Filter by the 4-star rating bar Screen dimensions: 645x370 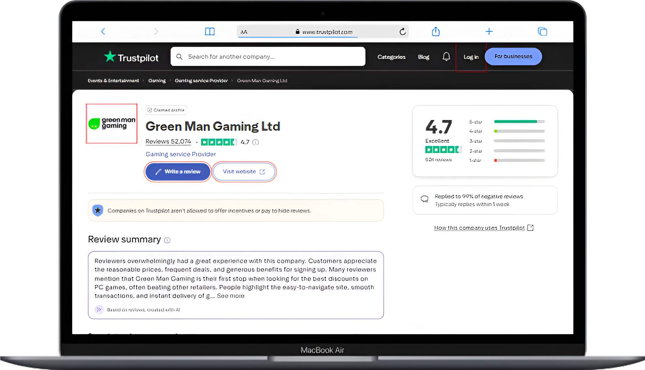click(507, 131)
